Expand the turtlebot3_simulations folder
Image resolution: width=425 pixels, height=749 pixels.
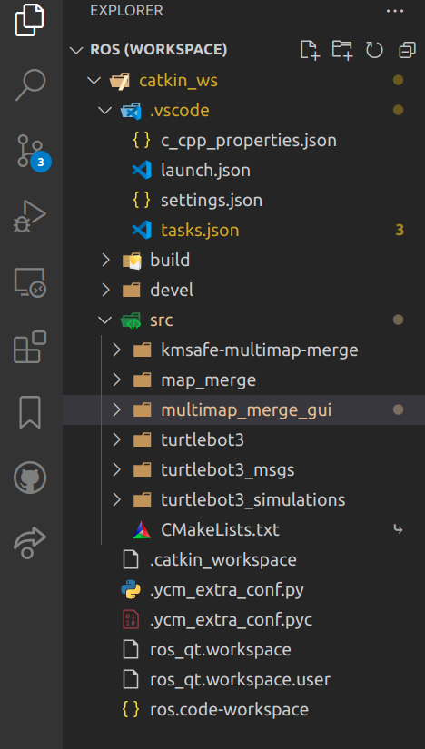116,499
